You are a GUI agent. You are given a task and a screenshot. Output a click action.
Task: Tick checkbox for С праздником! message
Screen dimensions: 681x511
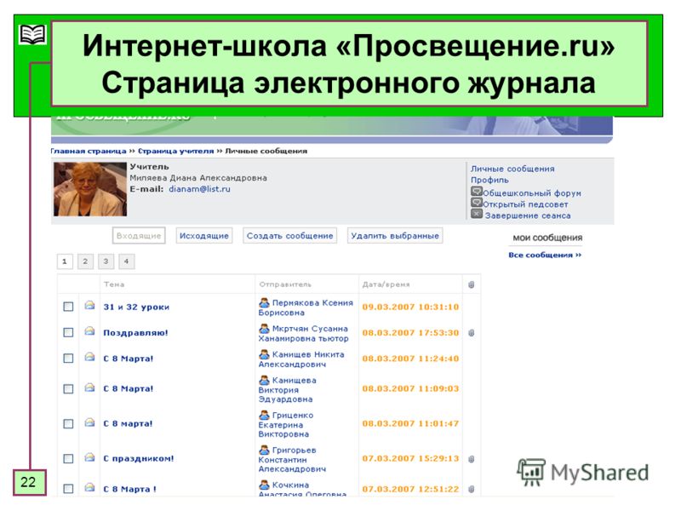(68, 458)
